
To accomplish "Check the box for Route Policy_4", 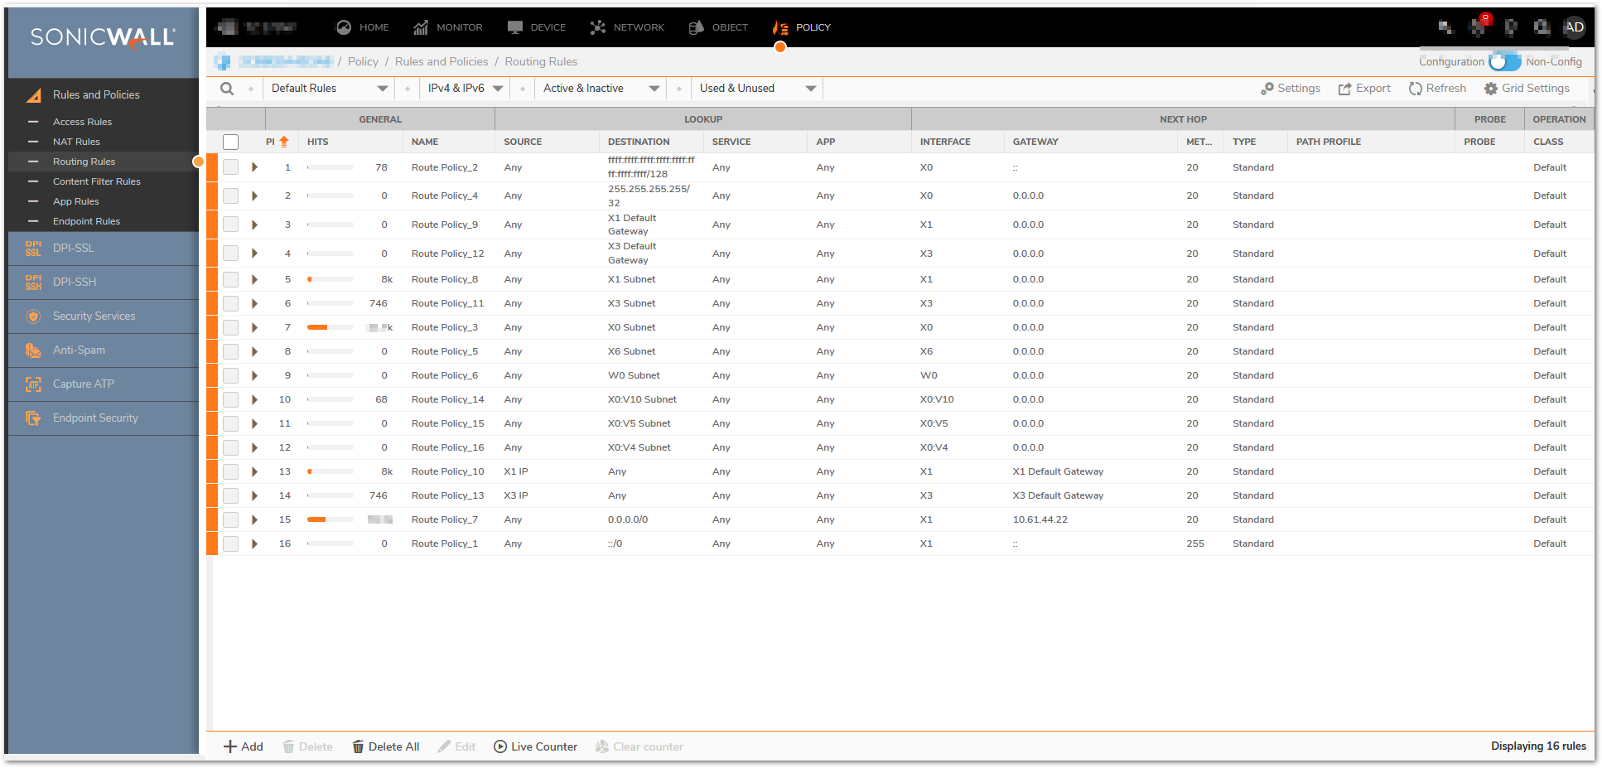I will click(x=231, y=196).
